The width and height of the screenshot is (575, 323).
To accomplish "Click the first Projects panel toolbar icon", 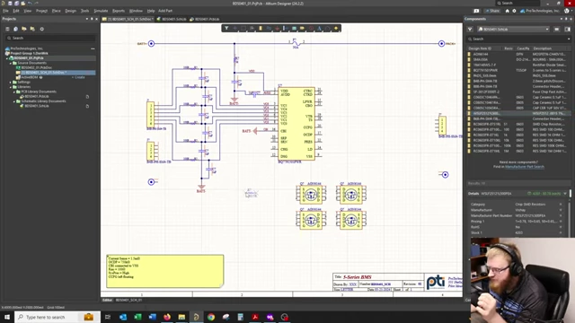I will click(x=7, y=29).
